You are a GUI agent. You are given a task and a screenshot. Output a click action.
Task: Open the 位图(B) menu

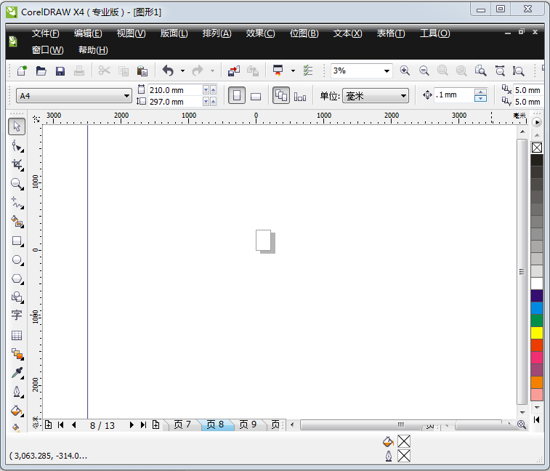304,33
